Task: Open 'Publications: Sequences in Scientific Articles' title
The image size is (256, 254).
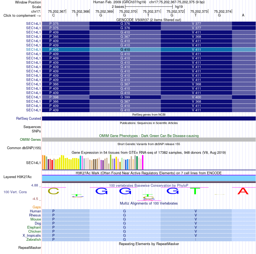Action: click(149, 123)
